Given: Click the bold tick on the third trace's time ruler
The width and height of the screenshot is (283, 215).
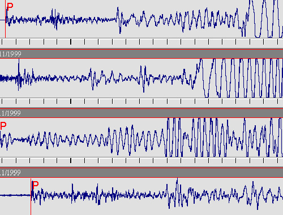Looking at the screenshot, I should pos(71,160).
